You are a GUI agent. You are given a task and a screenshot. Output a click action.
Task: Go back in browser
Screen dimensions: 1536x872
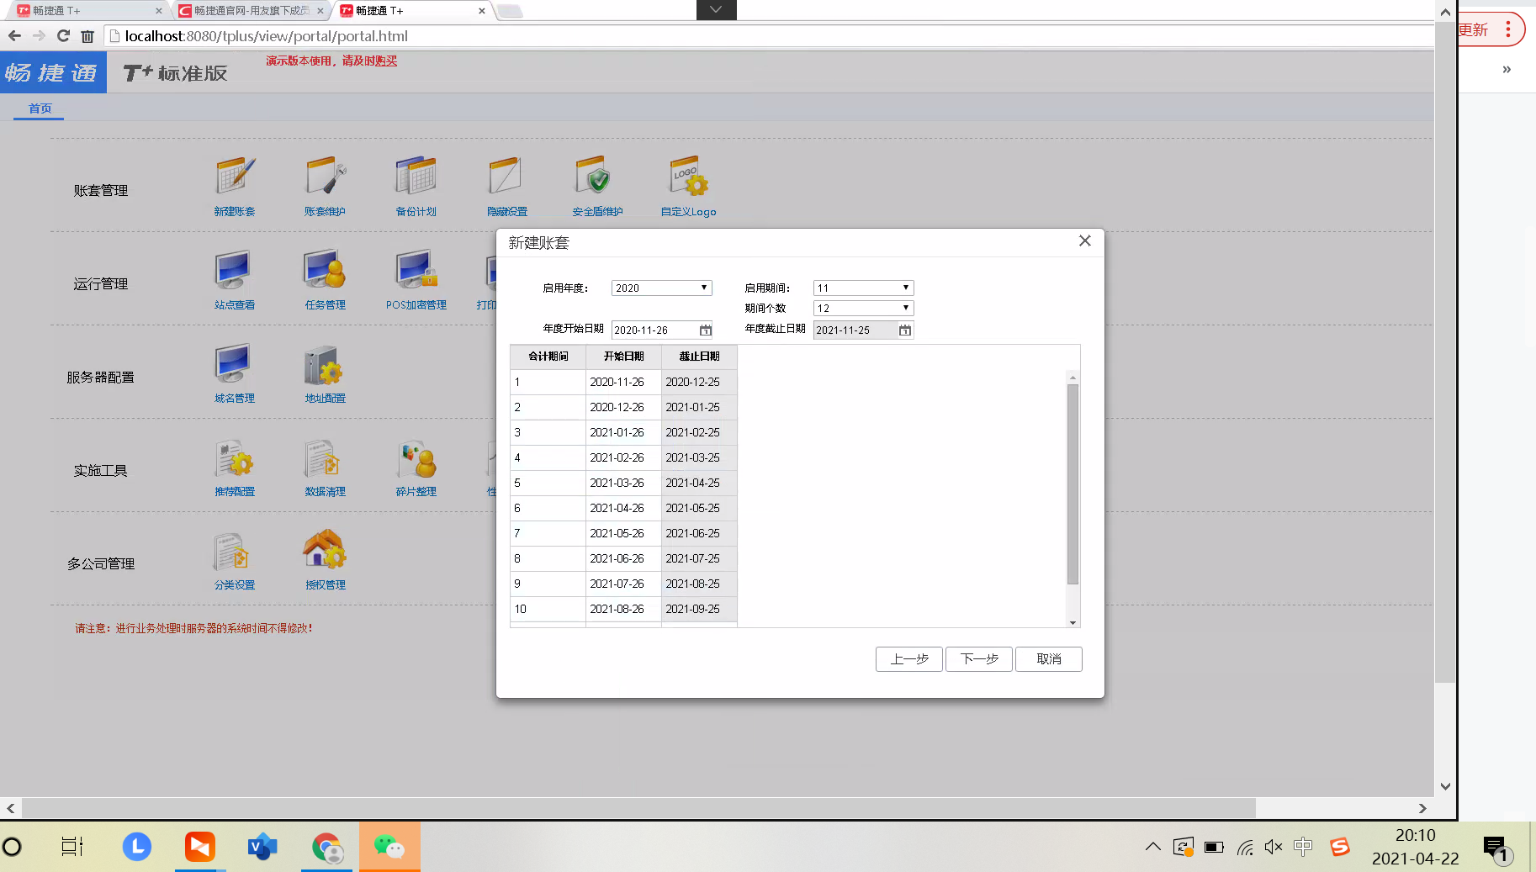pyautogui.click(x=14, y=35)
